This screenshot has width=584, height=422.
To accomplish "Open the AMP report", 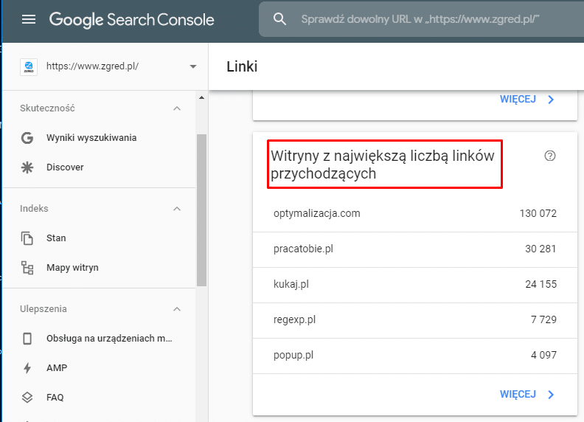I will click(57, 368).
